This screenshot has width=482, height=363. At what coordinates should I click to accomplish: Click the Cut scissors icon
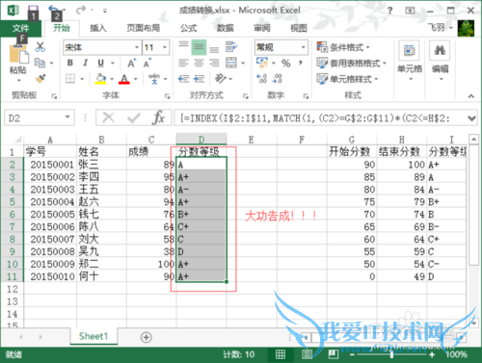click(40, 47)
